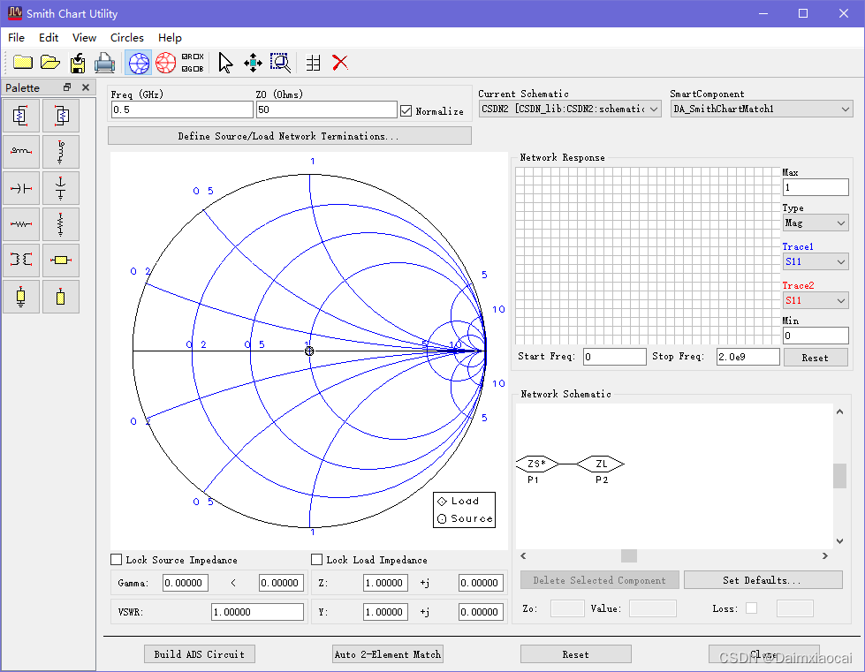865x672 pixels.
Task: Open the Edit menu
Action: [x=49, y=37]
